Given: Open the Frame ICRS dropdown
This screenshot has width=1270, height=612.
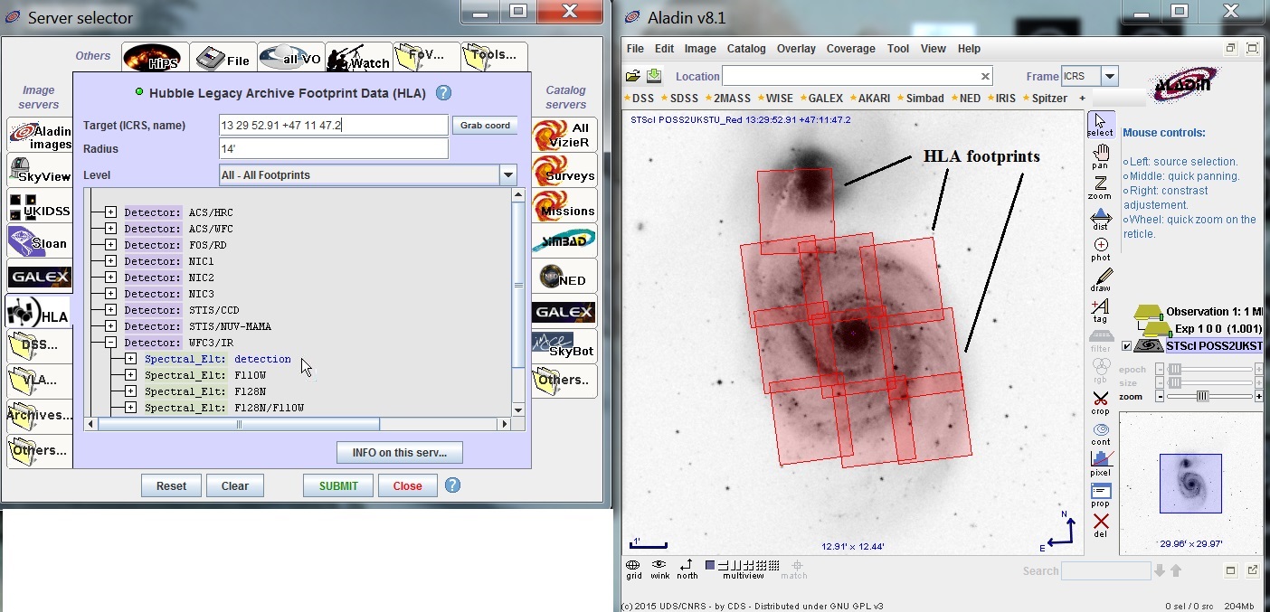Looking at the screenshot, I should [x=1109, y=76].
